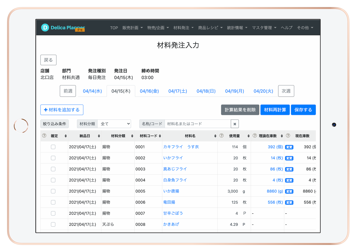Click the Delica Planner logo icon
The height and width of the screenshot is (252, 356).
point(45,27)
